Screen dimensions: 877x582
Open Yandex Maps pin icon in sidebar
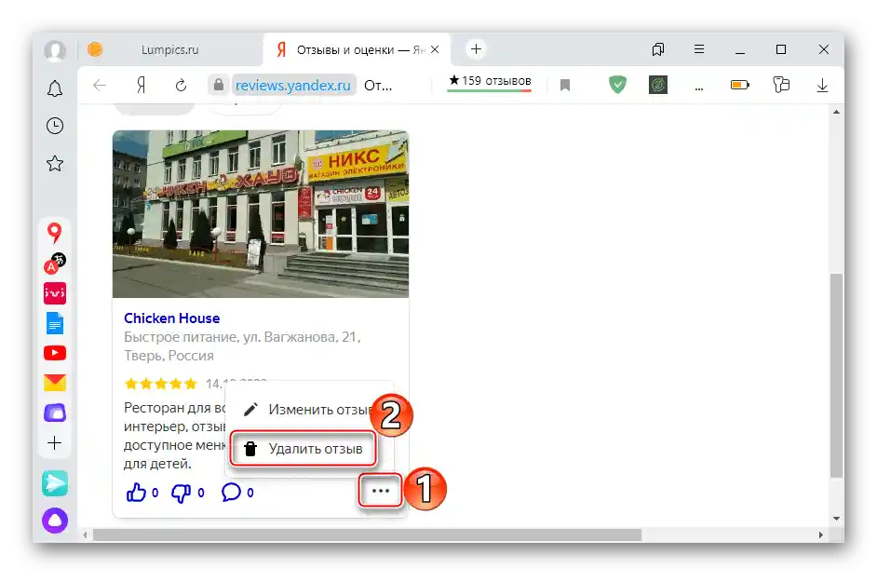click(x=54, y=233)
